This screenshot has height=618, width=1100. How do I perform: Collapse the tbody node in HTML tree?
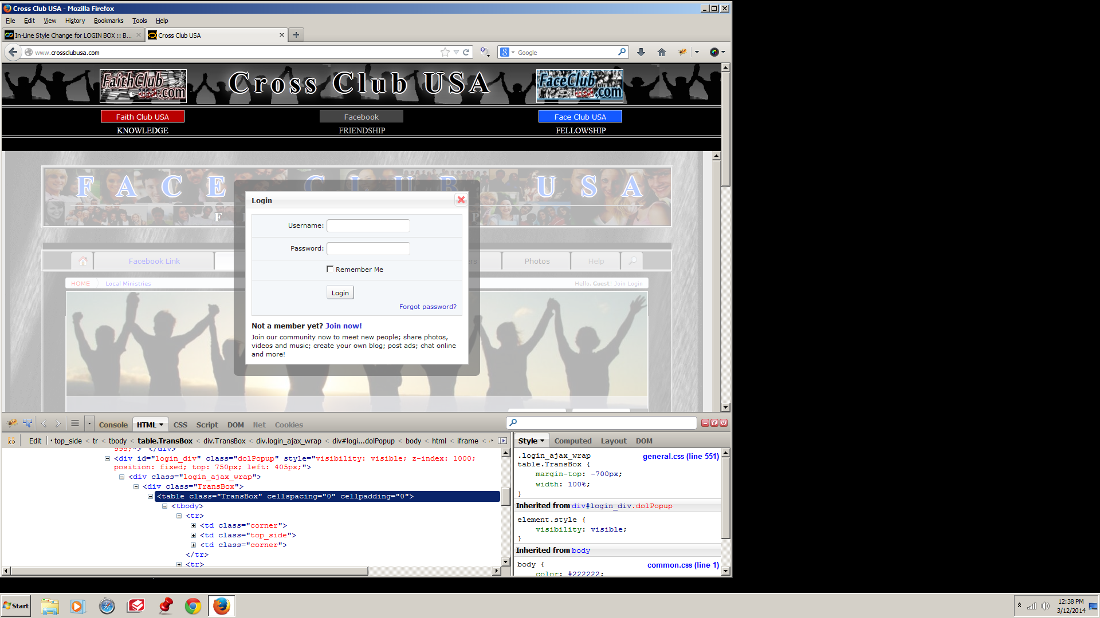click(165, 506)
